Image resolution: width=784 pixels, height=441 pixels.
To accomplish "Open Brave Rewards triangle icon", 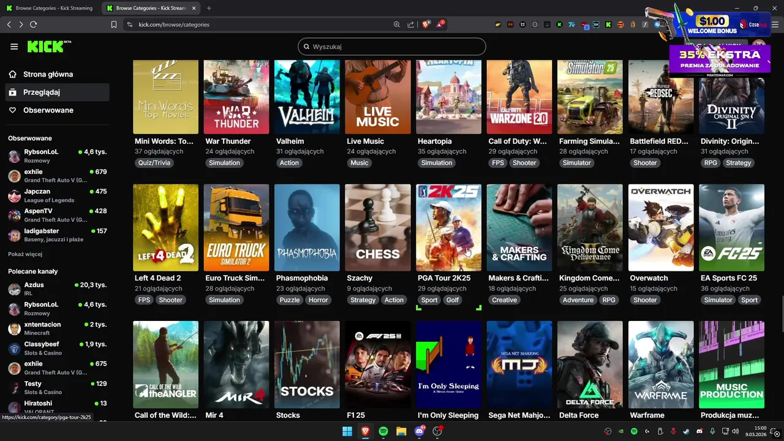I will pos(440,24).
